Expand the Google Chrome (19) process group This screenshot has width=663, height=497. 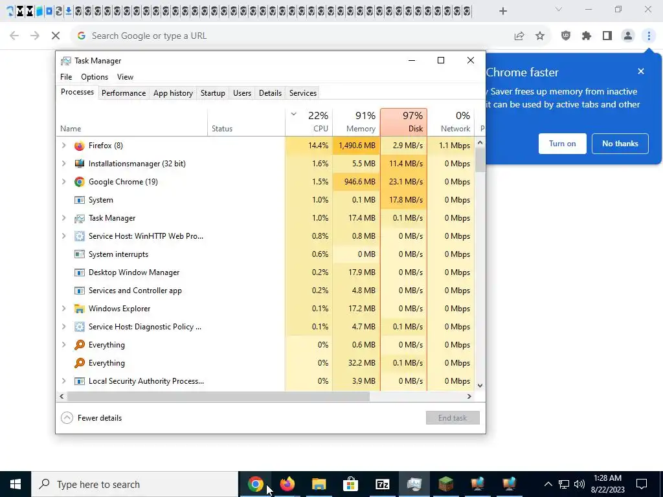[64, 182]
